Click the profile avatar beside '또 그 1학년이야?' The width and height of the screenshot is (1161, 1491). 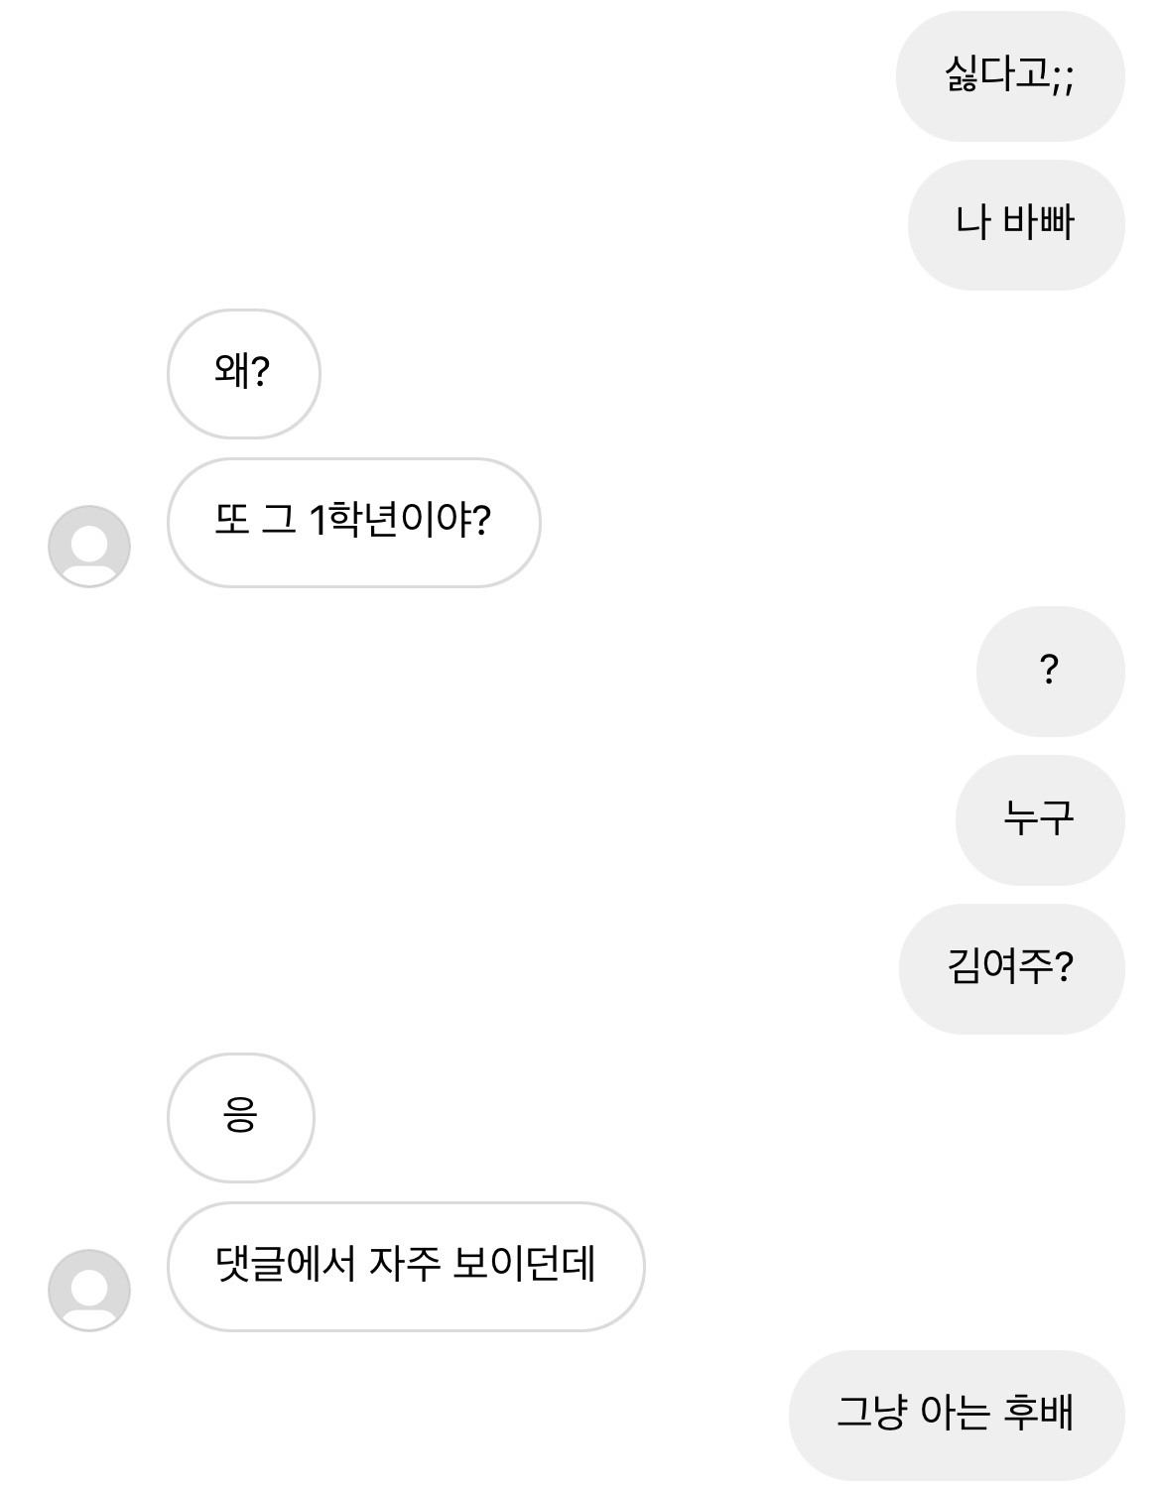point(89,546)
